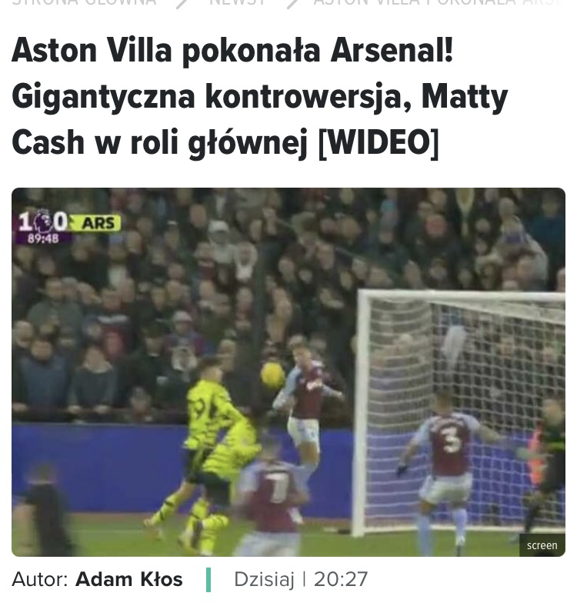Click the Dzisiaj publication date
The image size is (577, 606).
[x=264, y=579]
